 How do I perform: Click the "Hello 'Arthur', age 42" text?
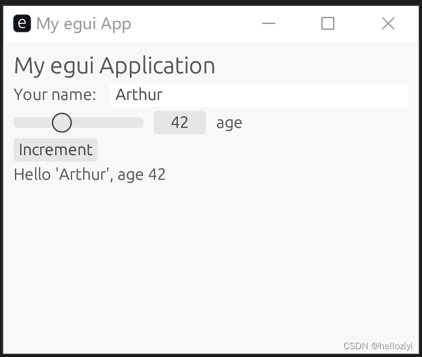(90, 175)
